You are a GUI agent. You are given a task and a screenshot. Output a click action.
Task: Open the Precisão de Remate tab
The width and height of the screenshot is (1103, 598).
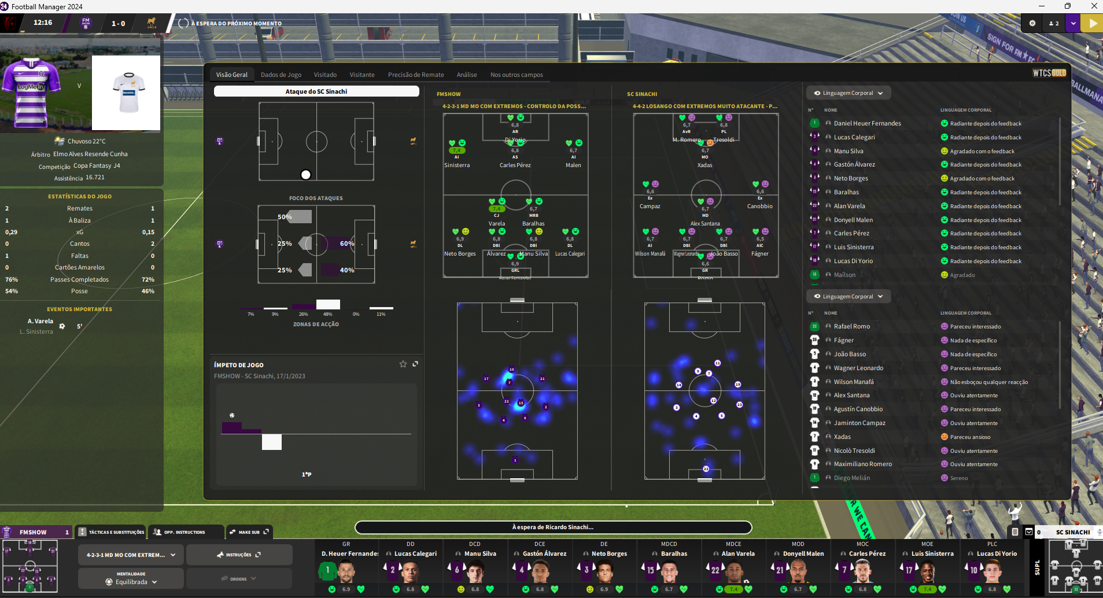416,75
